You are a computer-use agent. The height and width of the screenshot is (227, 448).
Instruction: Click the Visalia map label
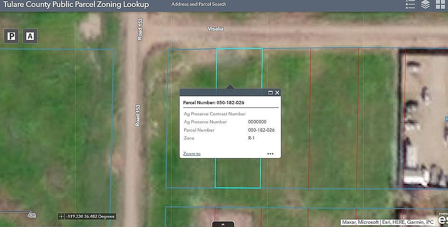point(216,29)
